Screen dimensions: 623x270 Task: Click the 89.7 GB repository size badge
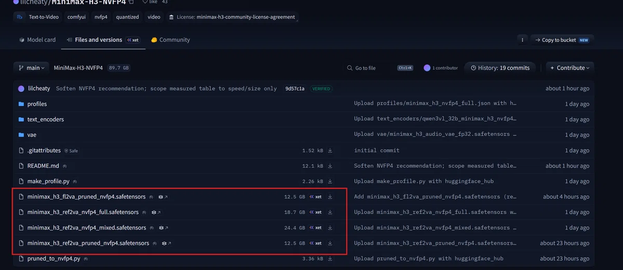(119, 68)
